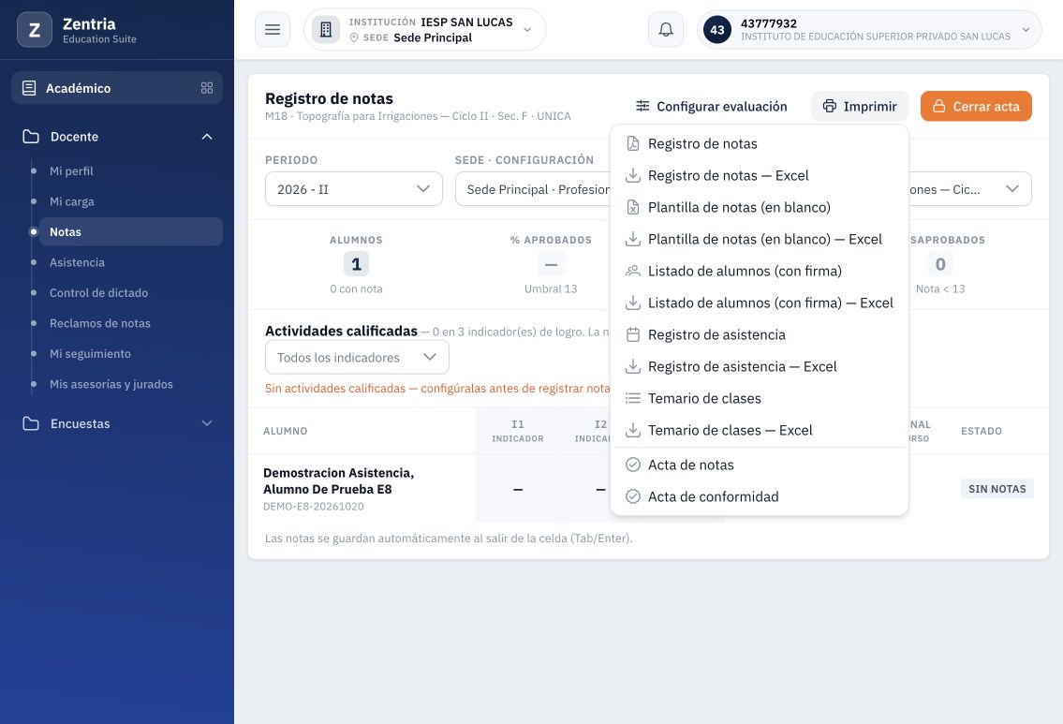Expand the Encuestas section chevron
This screenshot has height=724, width=1063.
pos(207,423)
